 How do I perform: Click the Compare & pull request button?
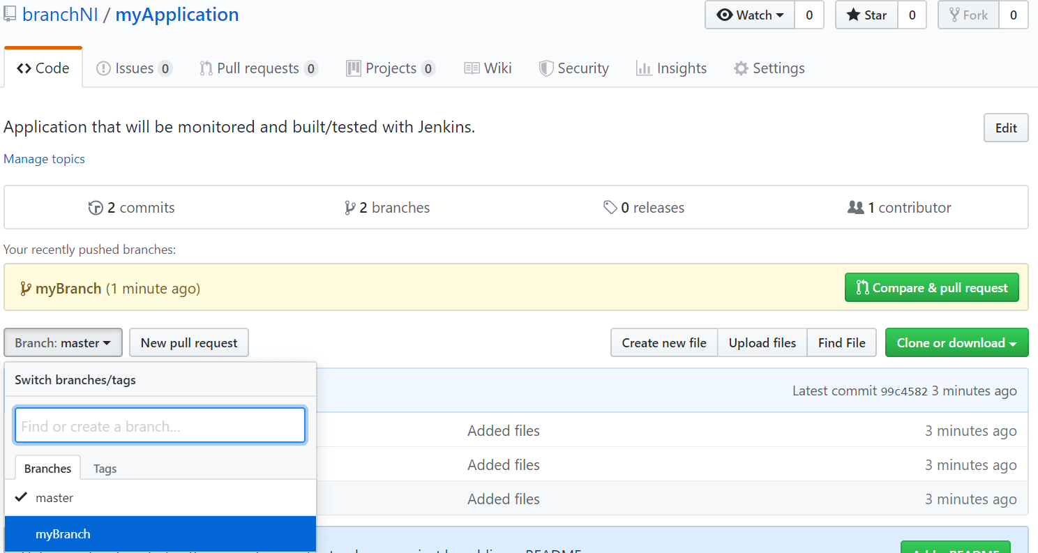tap(931, 287)
